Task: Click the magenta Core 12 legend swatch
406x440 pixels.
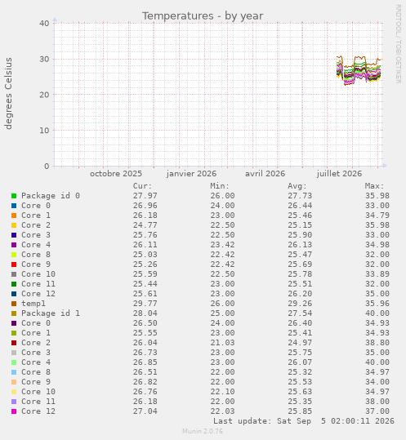Action: (x=14, y=411)
